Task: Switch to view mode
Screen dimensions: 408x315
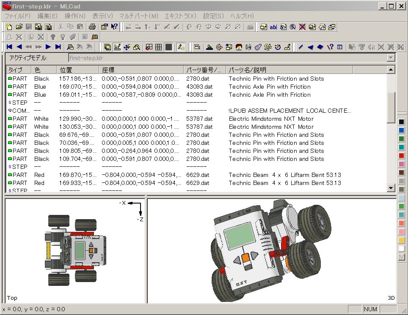Action: coord(108,47)
